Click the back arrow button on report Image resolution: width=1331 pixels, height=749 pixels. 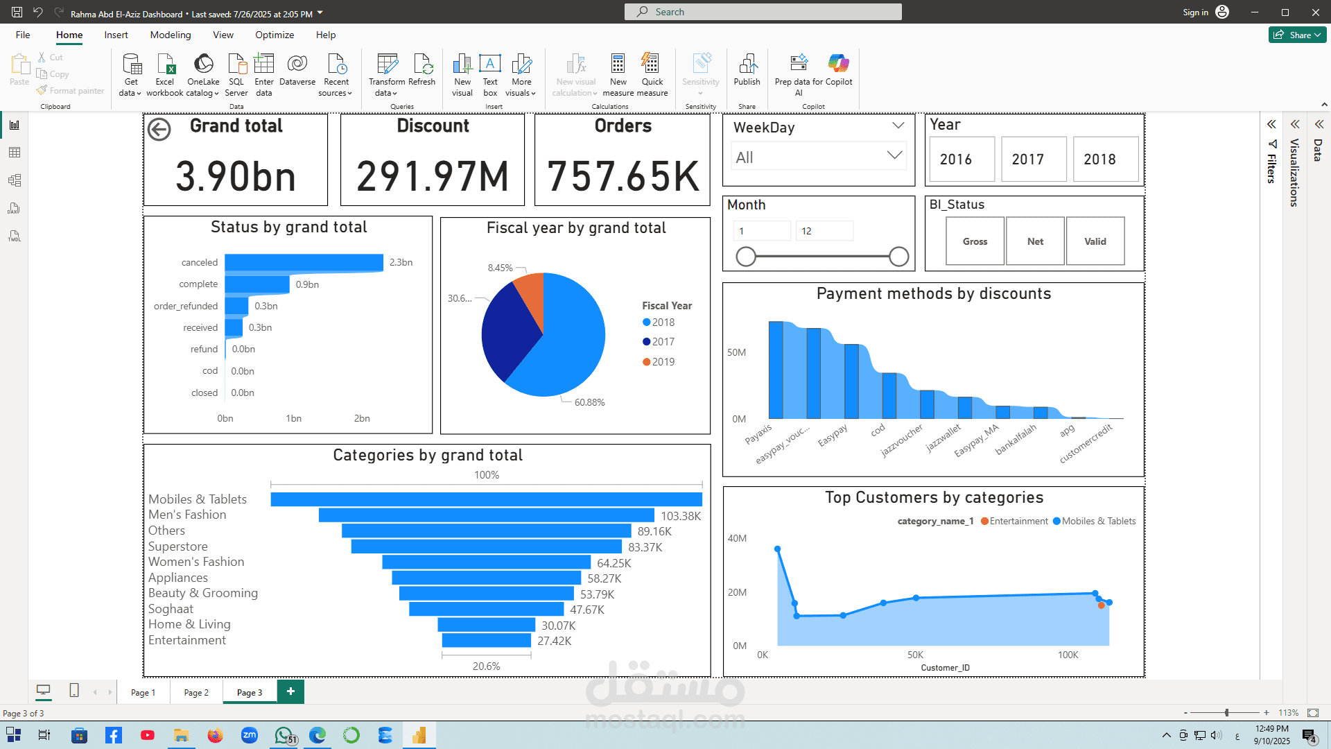(x=159, y=130)
